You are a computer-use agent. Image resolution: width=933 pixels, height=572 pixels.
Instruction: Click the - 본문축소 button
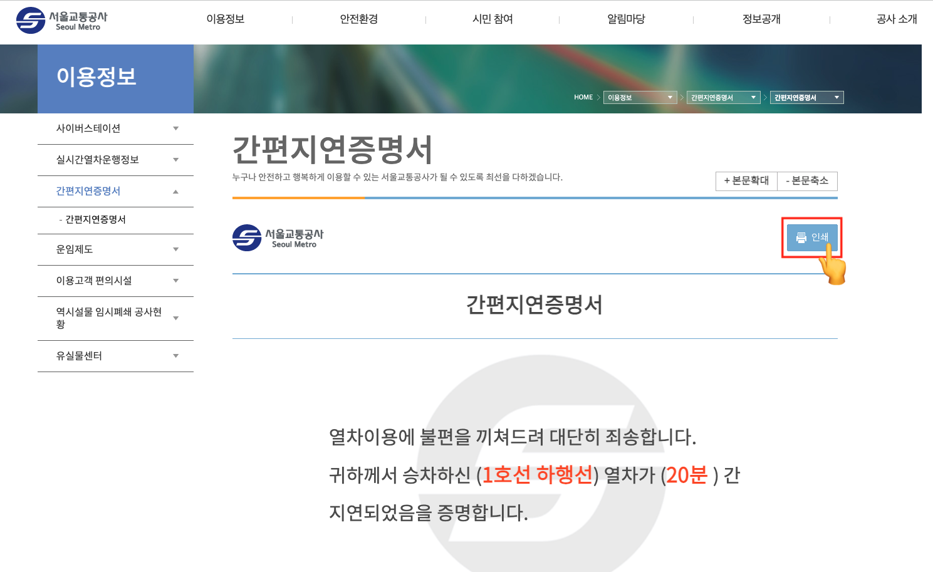[807, 181]
